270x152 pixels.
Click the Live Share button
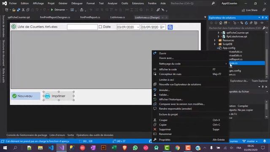(x=249, y=10)
